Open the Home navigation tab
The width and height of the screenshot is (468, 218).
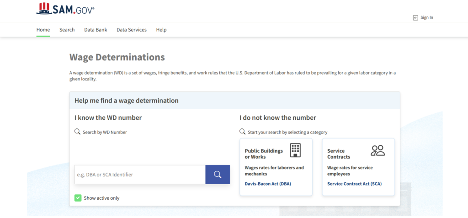coord(43,30)
